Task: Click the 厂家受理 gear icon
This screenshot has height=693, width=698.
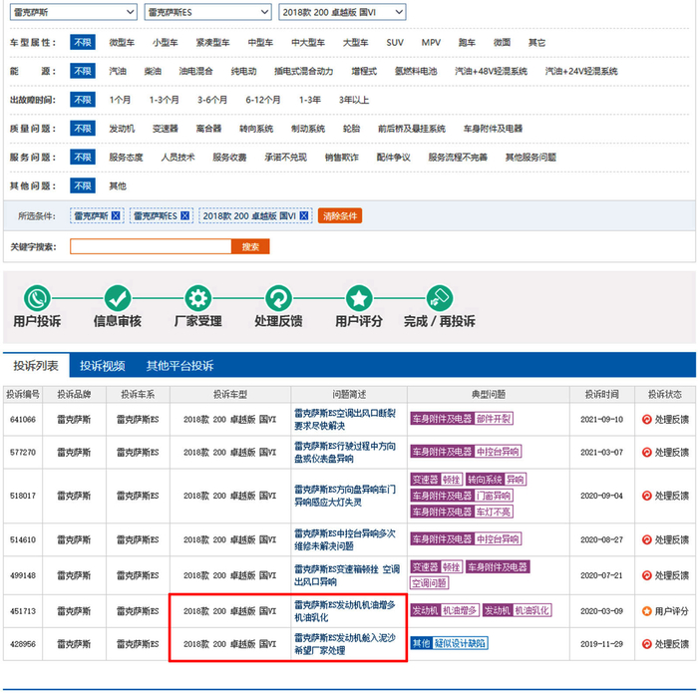Action: tap(198, 297)
